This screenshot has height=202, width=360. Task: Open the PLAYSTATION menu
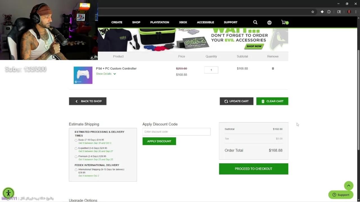coord(159,22)
